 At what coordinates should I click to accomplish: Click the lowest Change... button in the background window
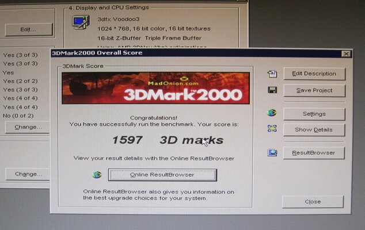tap(28, 174)
